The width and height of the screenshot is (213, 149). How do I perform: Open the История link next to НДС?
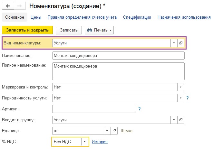[x=100, y=142]
